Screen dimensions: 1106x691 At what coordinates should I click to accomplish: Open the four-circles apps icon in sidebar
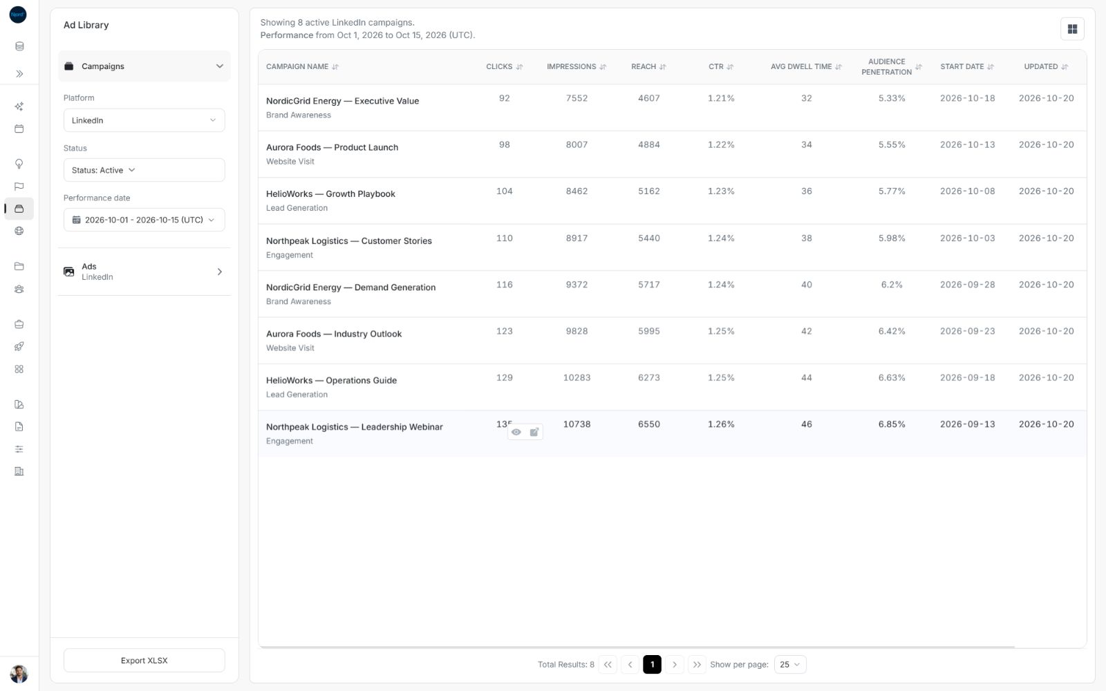click(x=19, y=369)
